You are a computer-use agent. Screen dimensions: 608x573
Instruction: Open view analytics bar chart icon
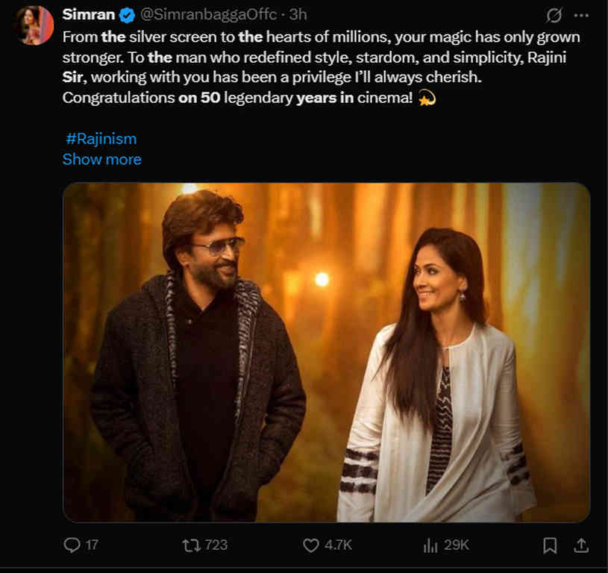[430, 545]
